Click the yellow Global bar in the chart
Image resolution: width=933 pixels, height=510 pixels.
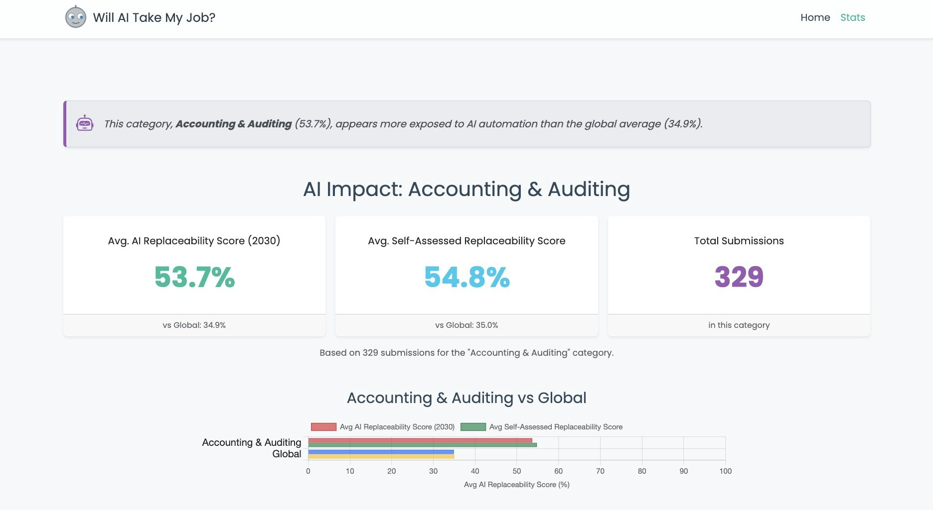(381, 456)
